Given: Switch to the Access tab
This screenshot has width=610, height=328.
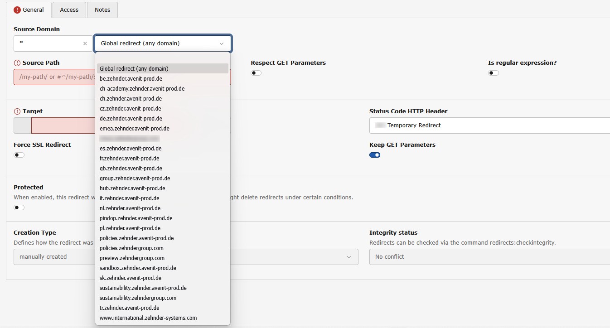Looking at the screenshot, I should (x=69, y=10).
